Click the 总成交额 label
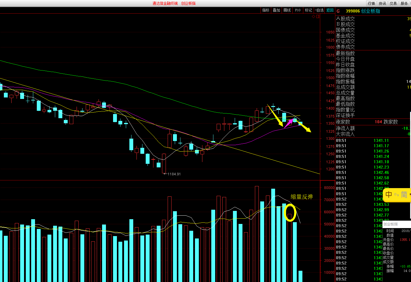 345,87
